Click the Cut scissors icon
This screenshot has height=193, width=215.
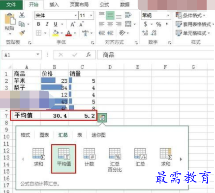22,15
